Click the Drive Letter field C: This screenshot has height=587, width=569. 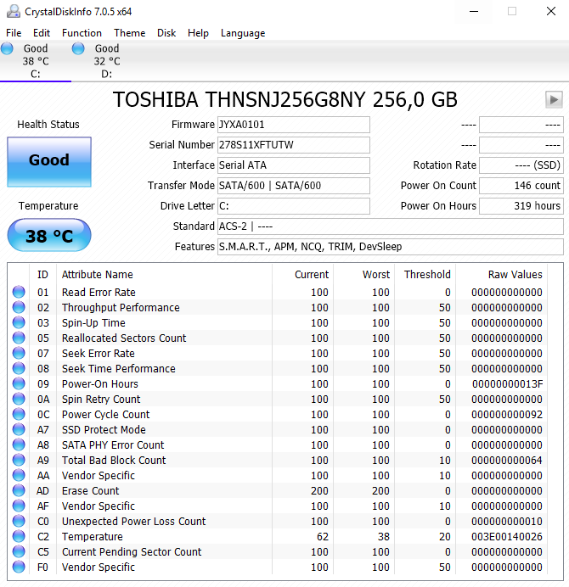pyautogui.click(x=294, y=206)
